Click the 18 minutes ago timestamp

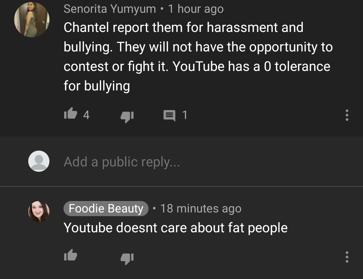click(201, 208)
